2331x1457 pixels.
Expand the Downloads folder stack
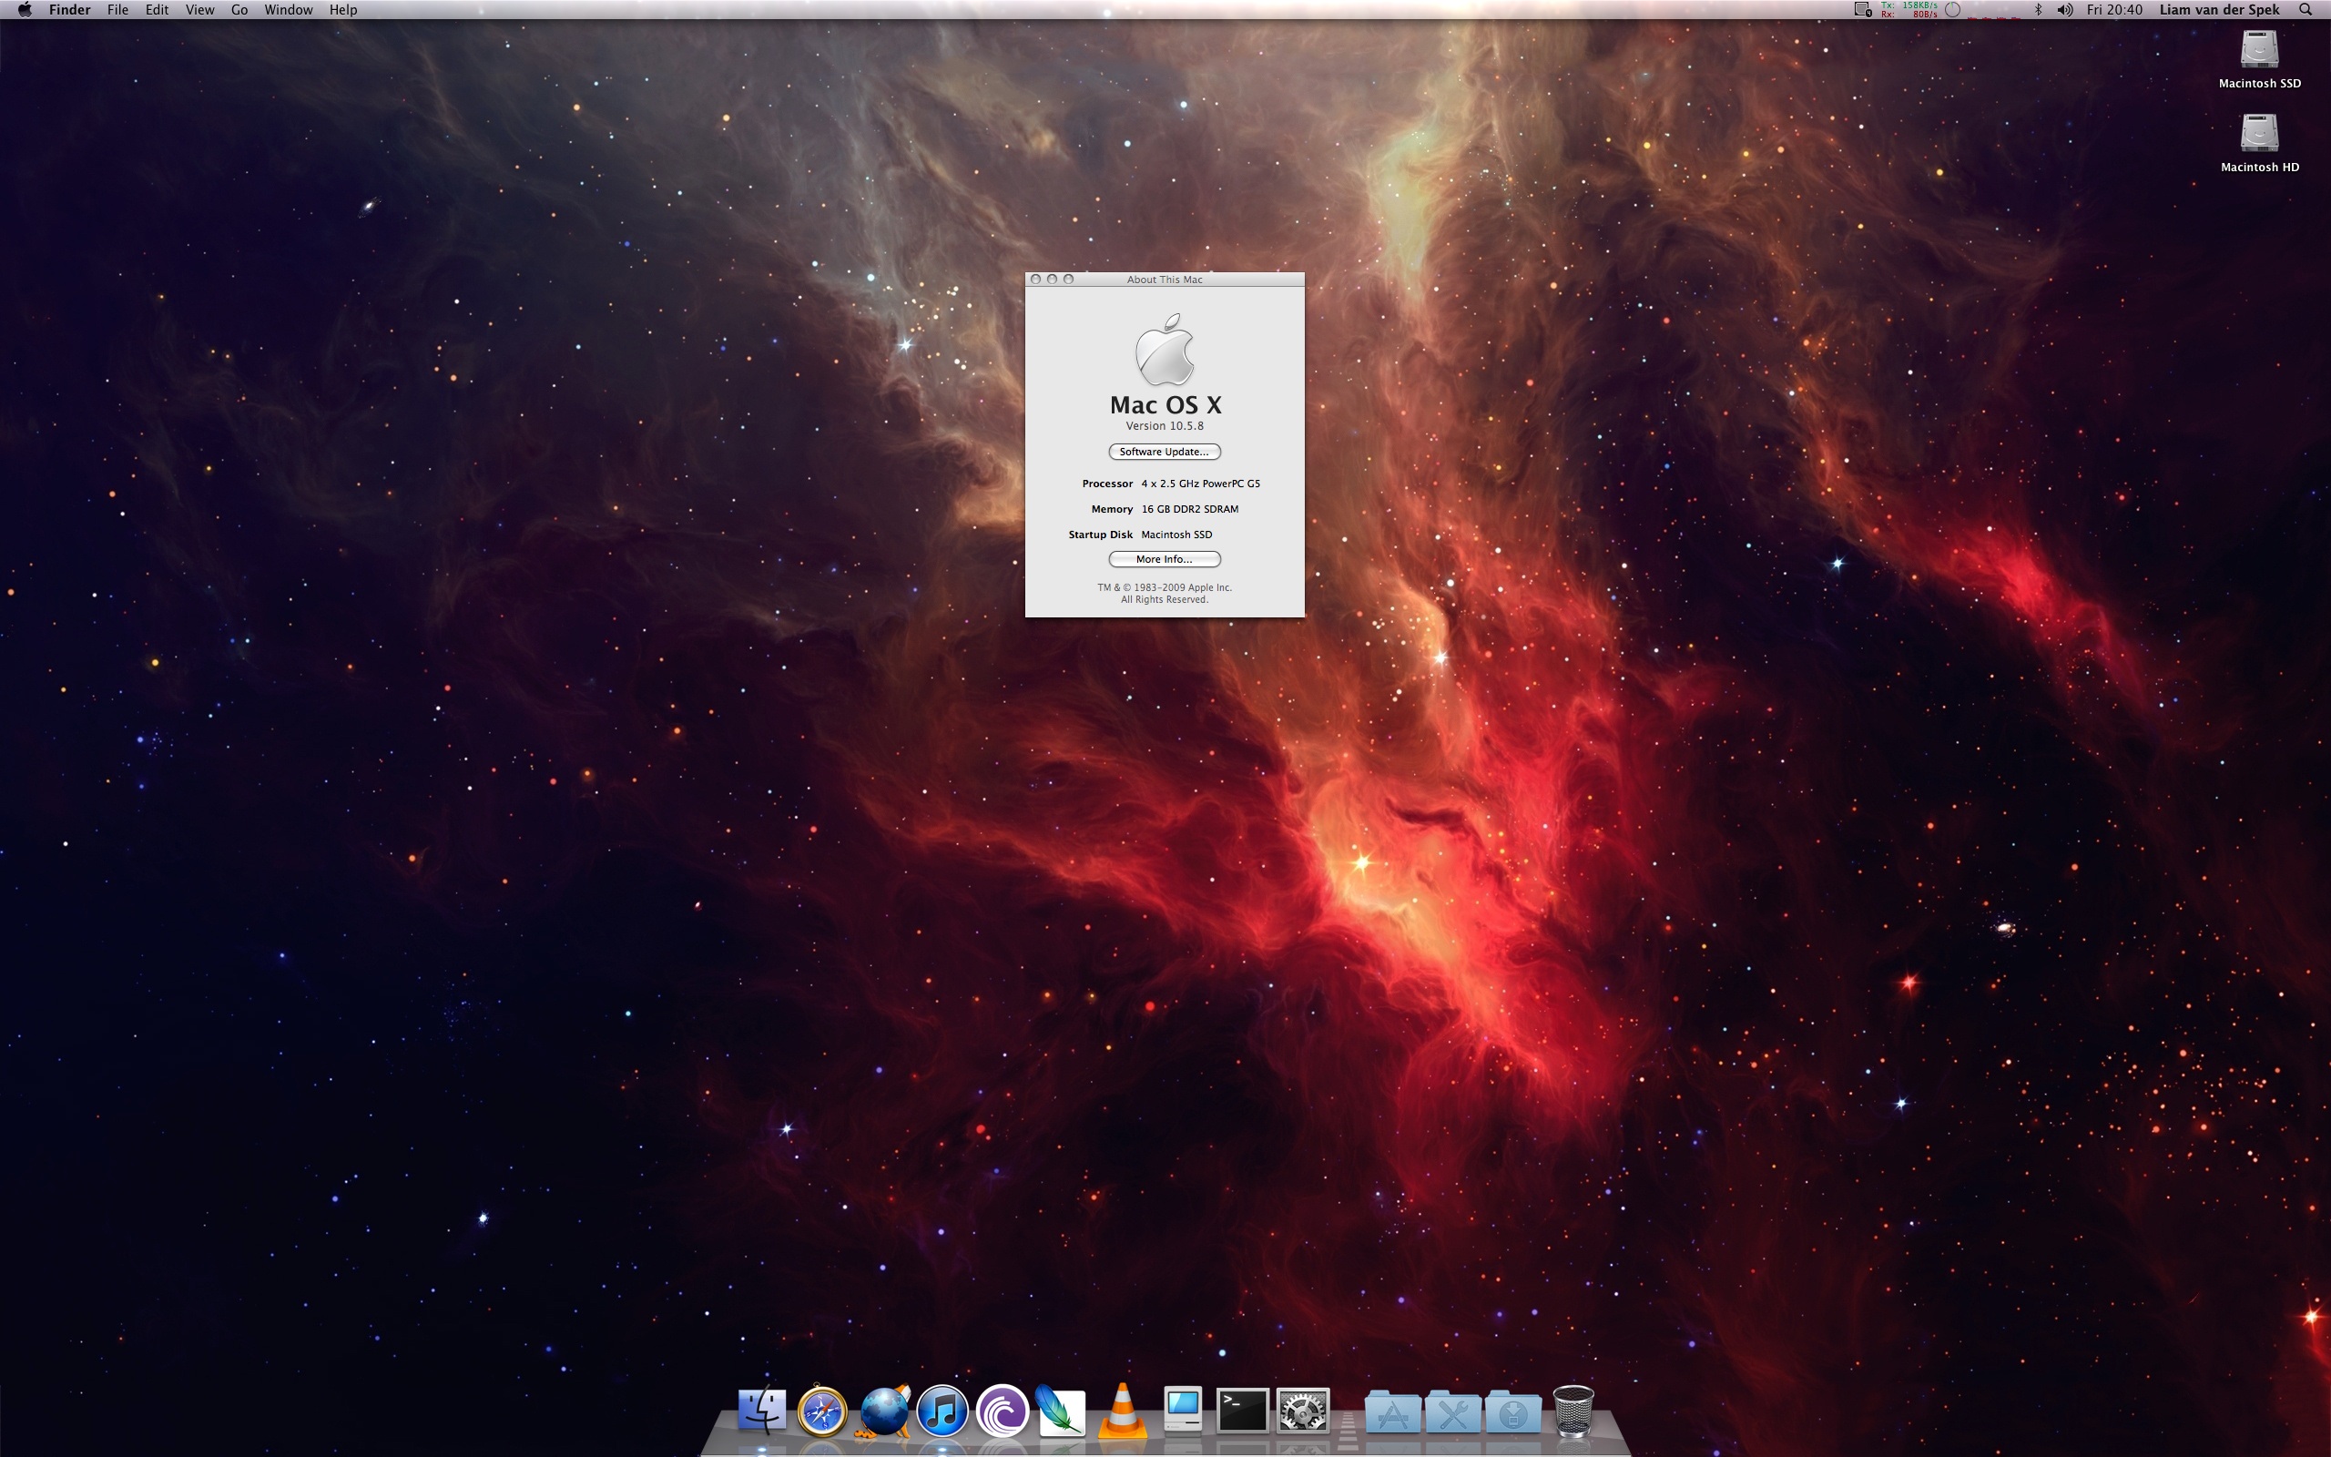click(1512, 1413)
